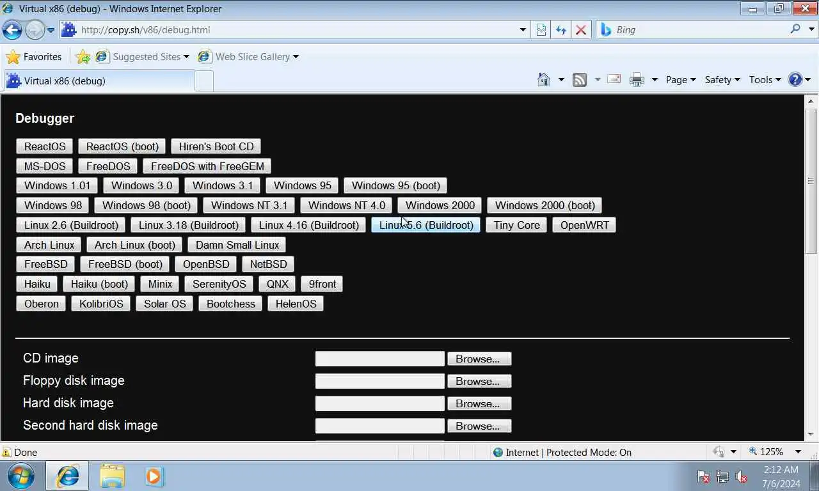
Task: Open Page menu
Action: (681, 79)
